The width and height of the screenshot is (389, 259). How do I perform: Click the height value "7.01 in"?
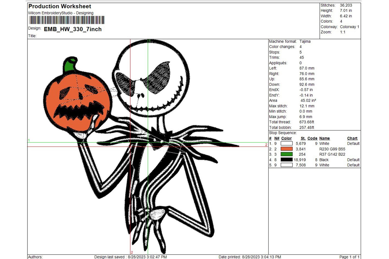(x=346, y=11)
